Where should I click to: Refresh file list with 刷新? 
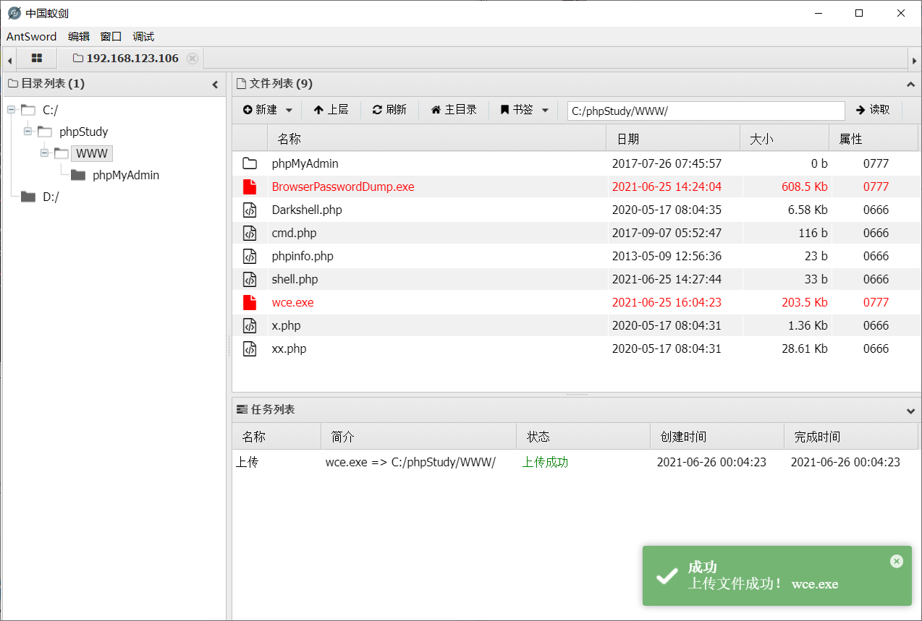pos(389,110)
